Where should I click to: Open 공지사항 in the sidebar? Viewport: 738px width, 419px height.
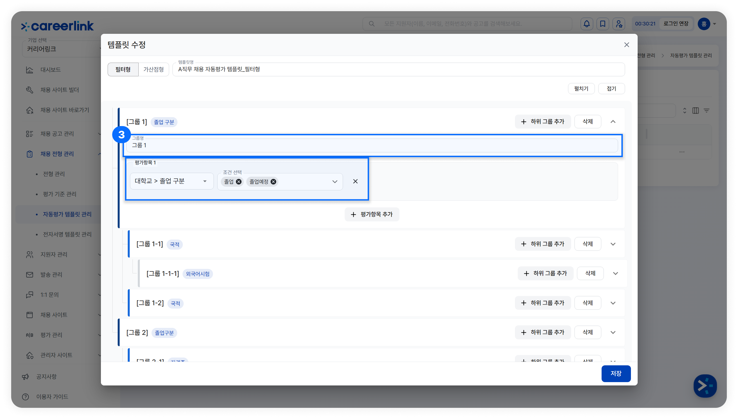46,377
